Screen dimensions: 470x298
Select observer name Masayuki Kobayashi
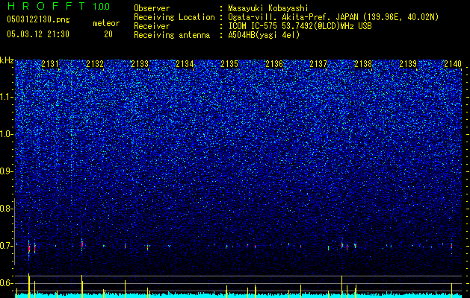[x=268, y=8]
